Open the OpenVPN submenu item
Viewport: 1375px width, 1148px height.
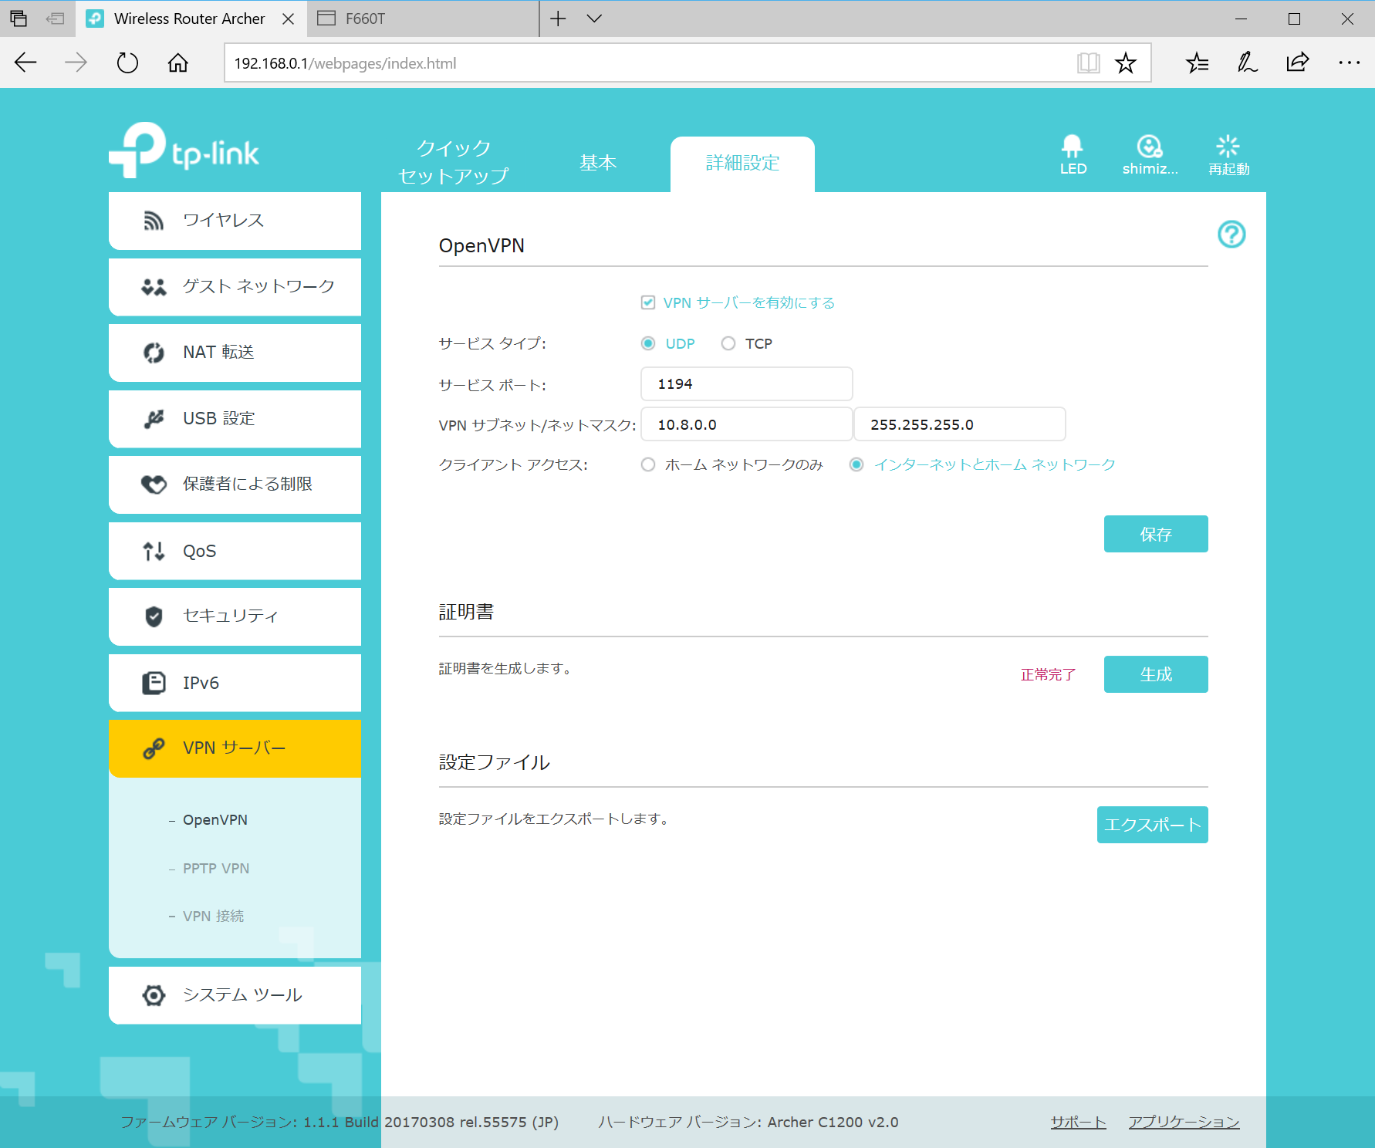[x=215, y=820]
